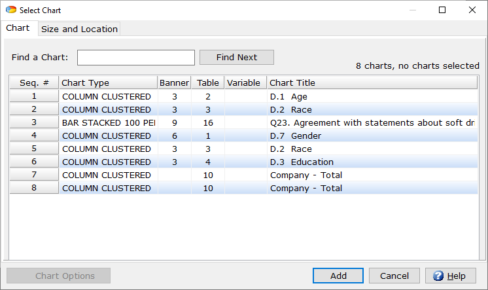Image resolution: width=488 pixels, height=290 pixels.
Task: Maximize the Select Chart window
Action: click(x=442, y=10)
